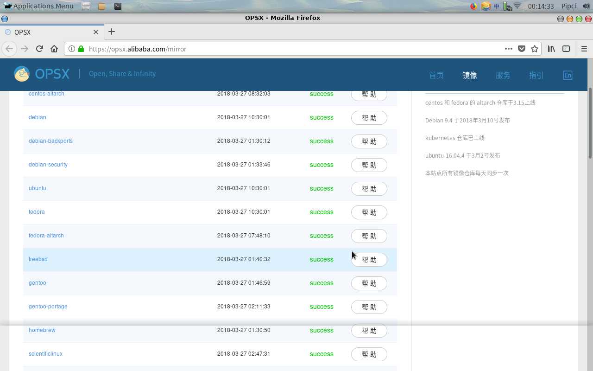Open the debian mirror link
593x371 pixels.
pyautogui.click(x=37, y=117)
